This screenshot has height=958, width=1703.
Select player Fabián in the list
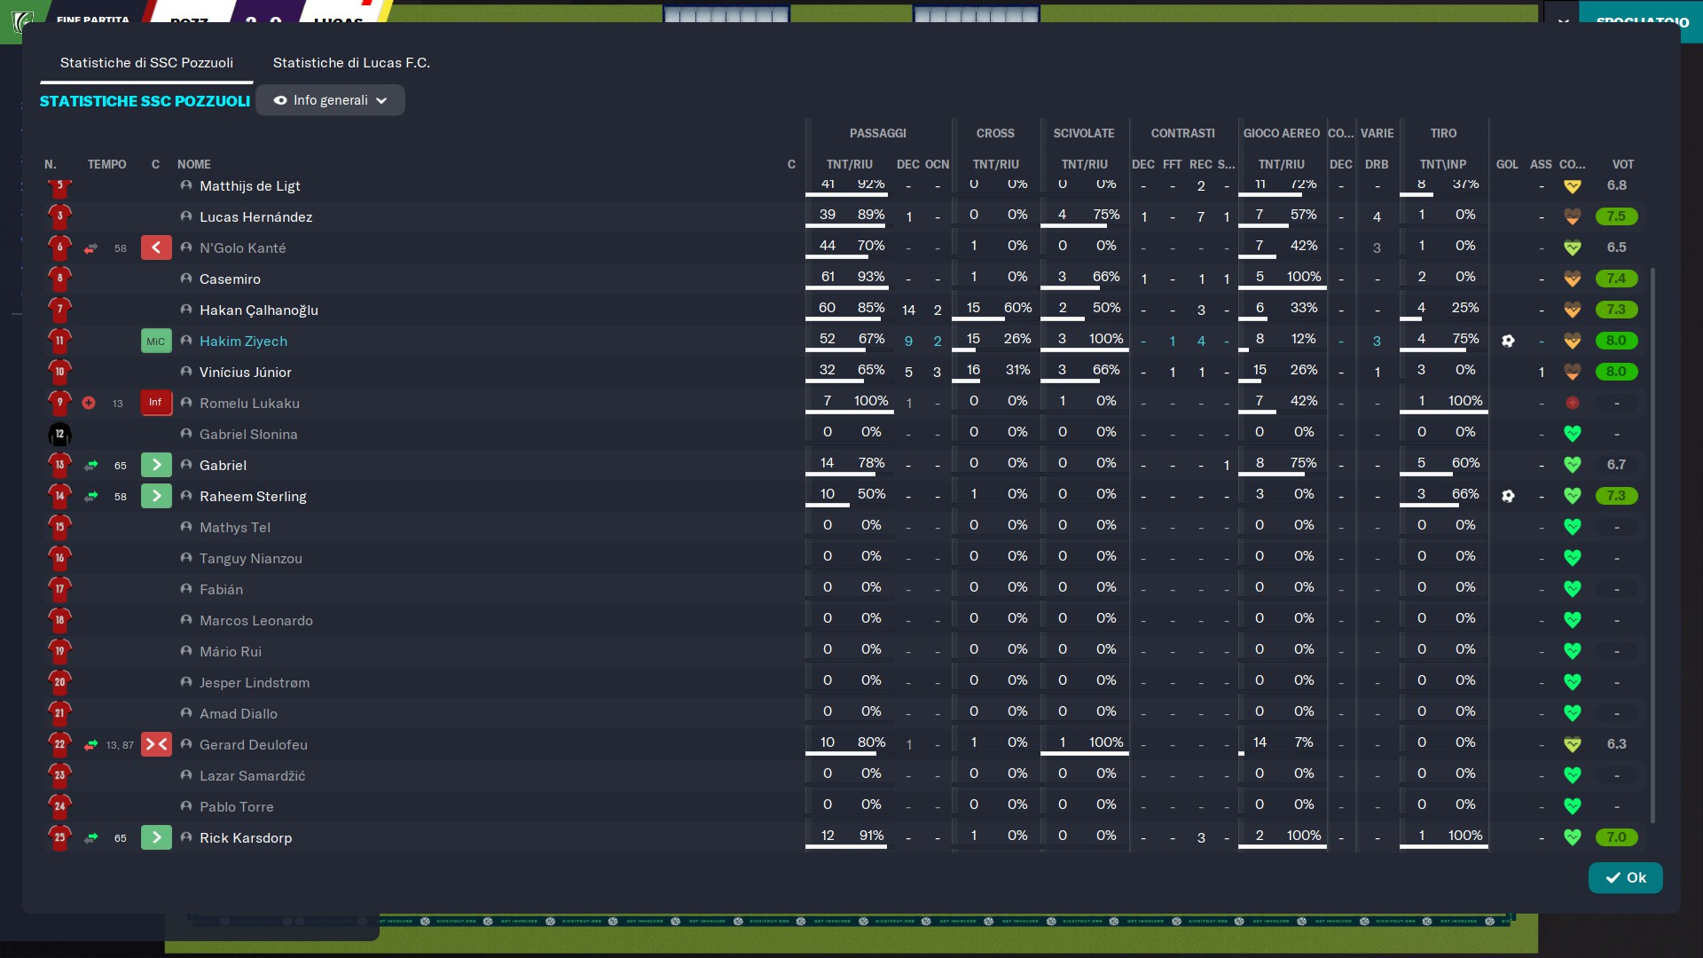click(221, 589)
